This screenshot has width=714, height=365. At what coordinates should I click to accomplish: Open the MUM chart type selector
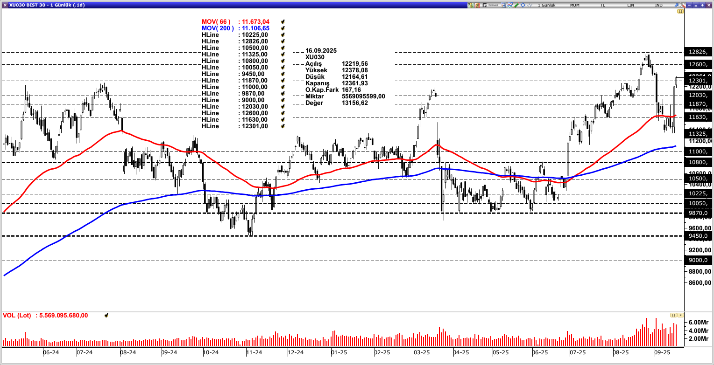coord(575,5)
